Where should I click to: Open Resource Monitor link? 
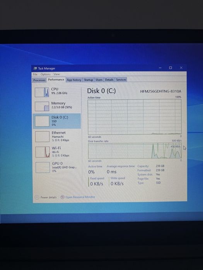(80, 197)
